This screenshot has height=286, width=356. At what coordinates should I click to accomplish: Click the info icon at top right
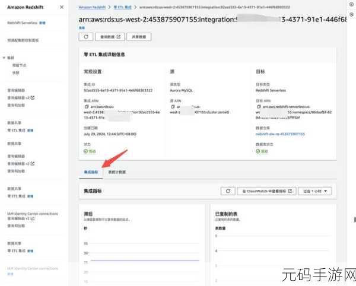point(351,4)
